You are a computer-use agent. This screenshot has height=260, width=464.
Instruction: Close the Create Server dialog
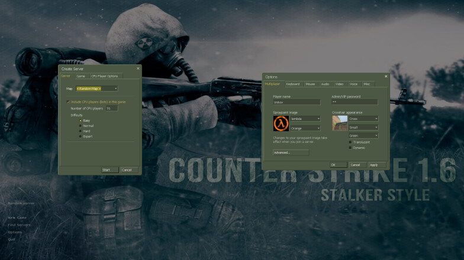(x=138, y=69)
